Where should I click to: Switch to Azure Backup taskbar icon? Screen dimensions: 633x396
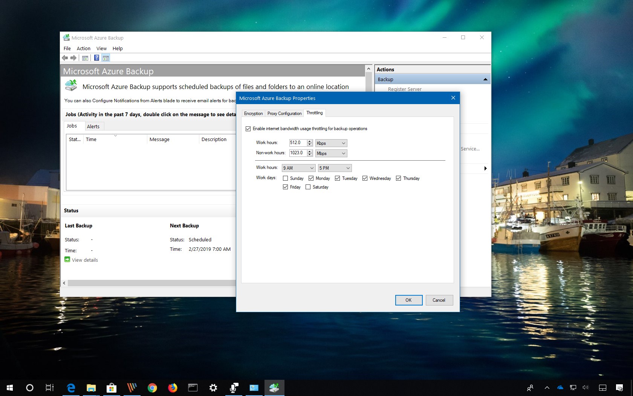pos(274,387)
